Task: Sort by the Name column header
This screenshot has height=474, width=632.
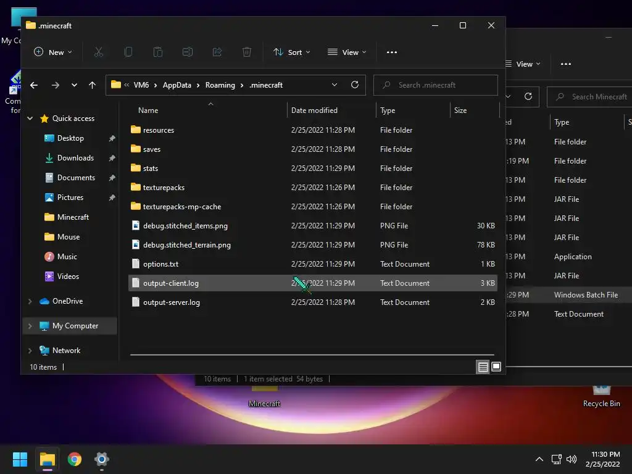Action: click(148, 110)
